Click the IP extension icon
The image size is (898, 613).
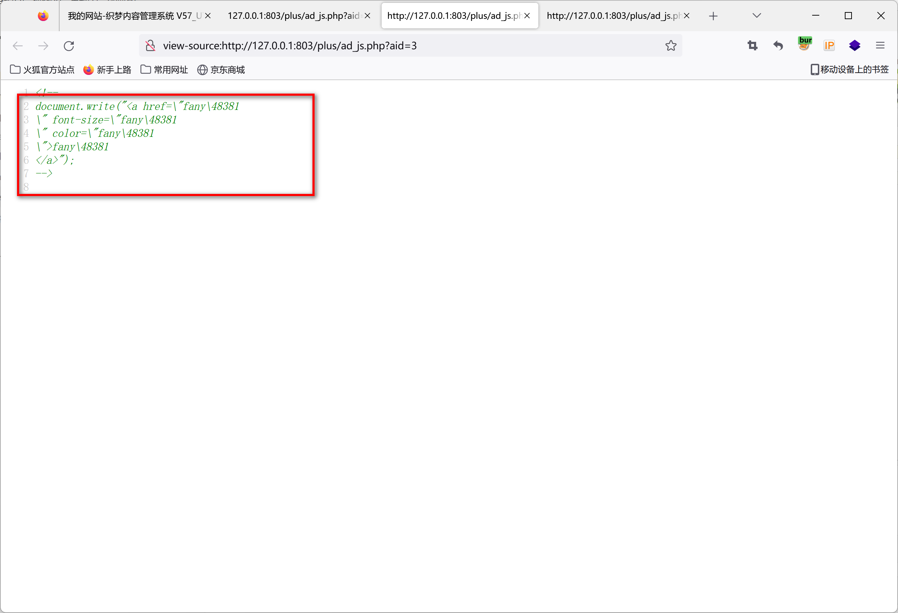coord(829,46)
